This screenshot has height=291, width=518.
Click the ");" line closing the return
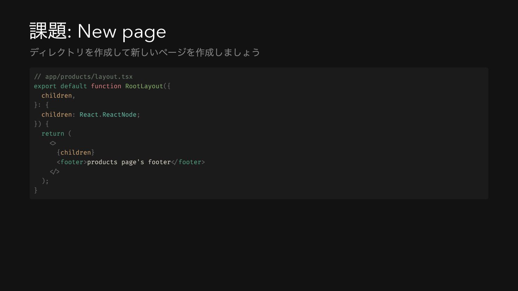45,181
